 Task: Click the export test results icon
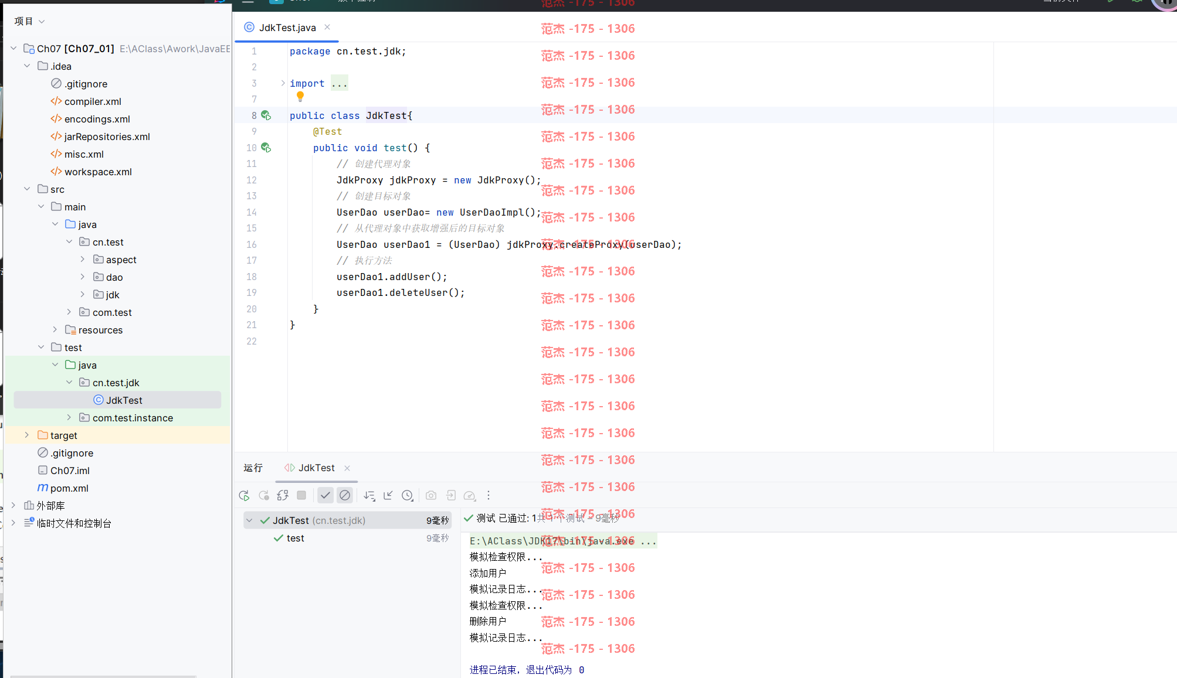450,496
